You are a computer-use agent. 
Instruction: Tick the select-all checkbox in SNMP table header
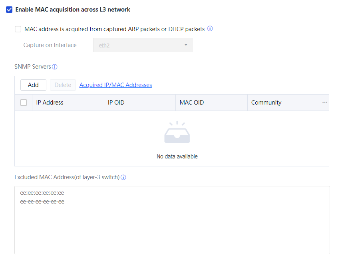click(x=24, y=103)
